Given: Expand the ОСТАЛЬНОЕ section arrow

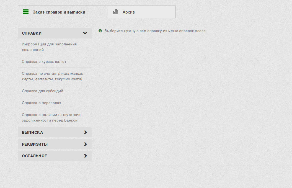Looking at the screenshot, I should point(86,156).
